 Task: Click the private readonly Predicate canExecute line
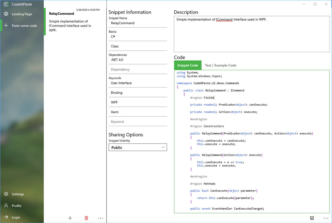coord(229,105)
